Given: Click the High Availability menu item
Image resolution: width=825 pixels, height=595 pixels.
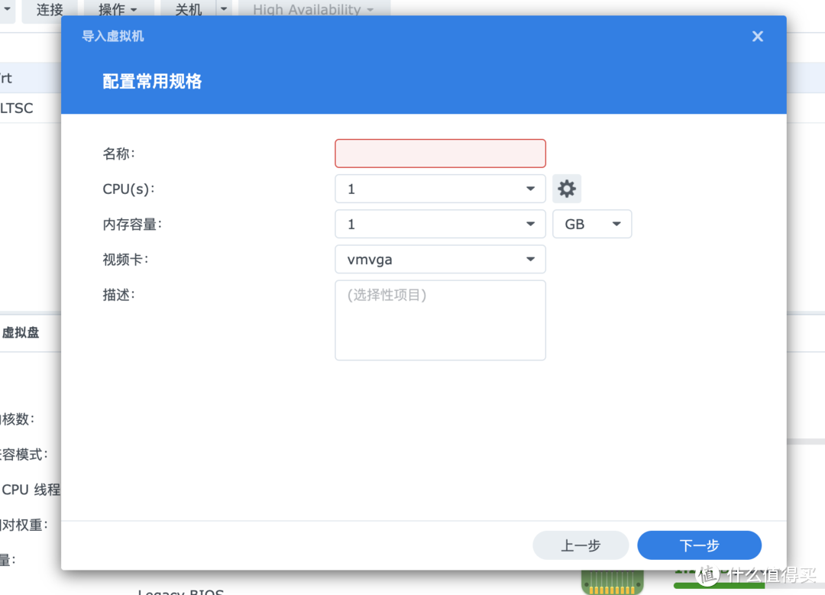Looking at the screenshot, I should pos(308,10).
